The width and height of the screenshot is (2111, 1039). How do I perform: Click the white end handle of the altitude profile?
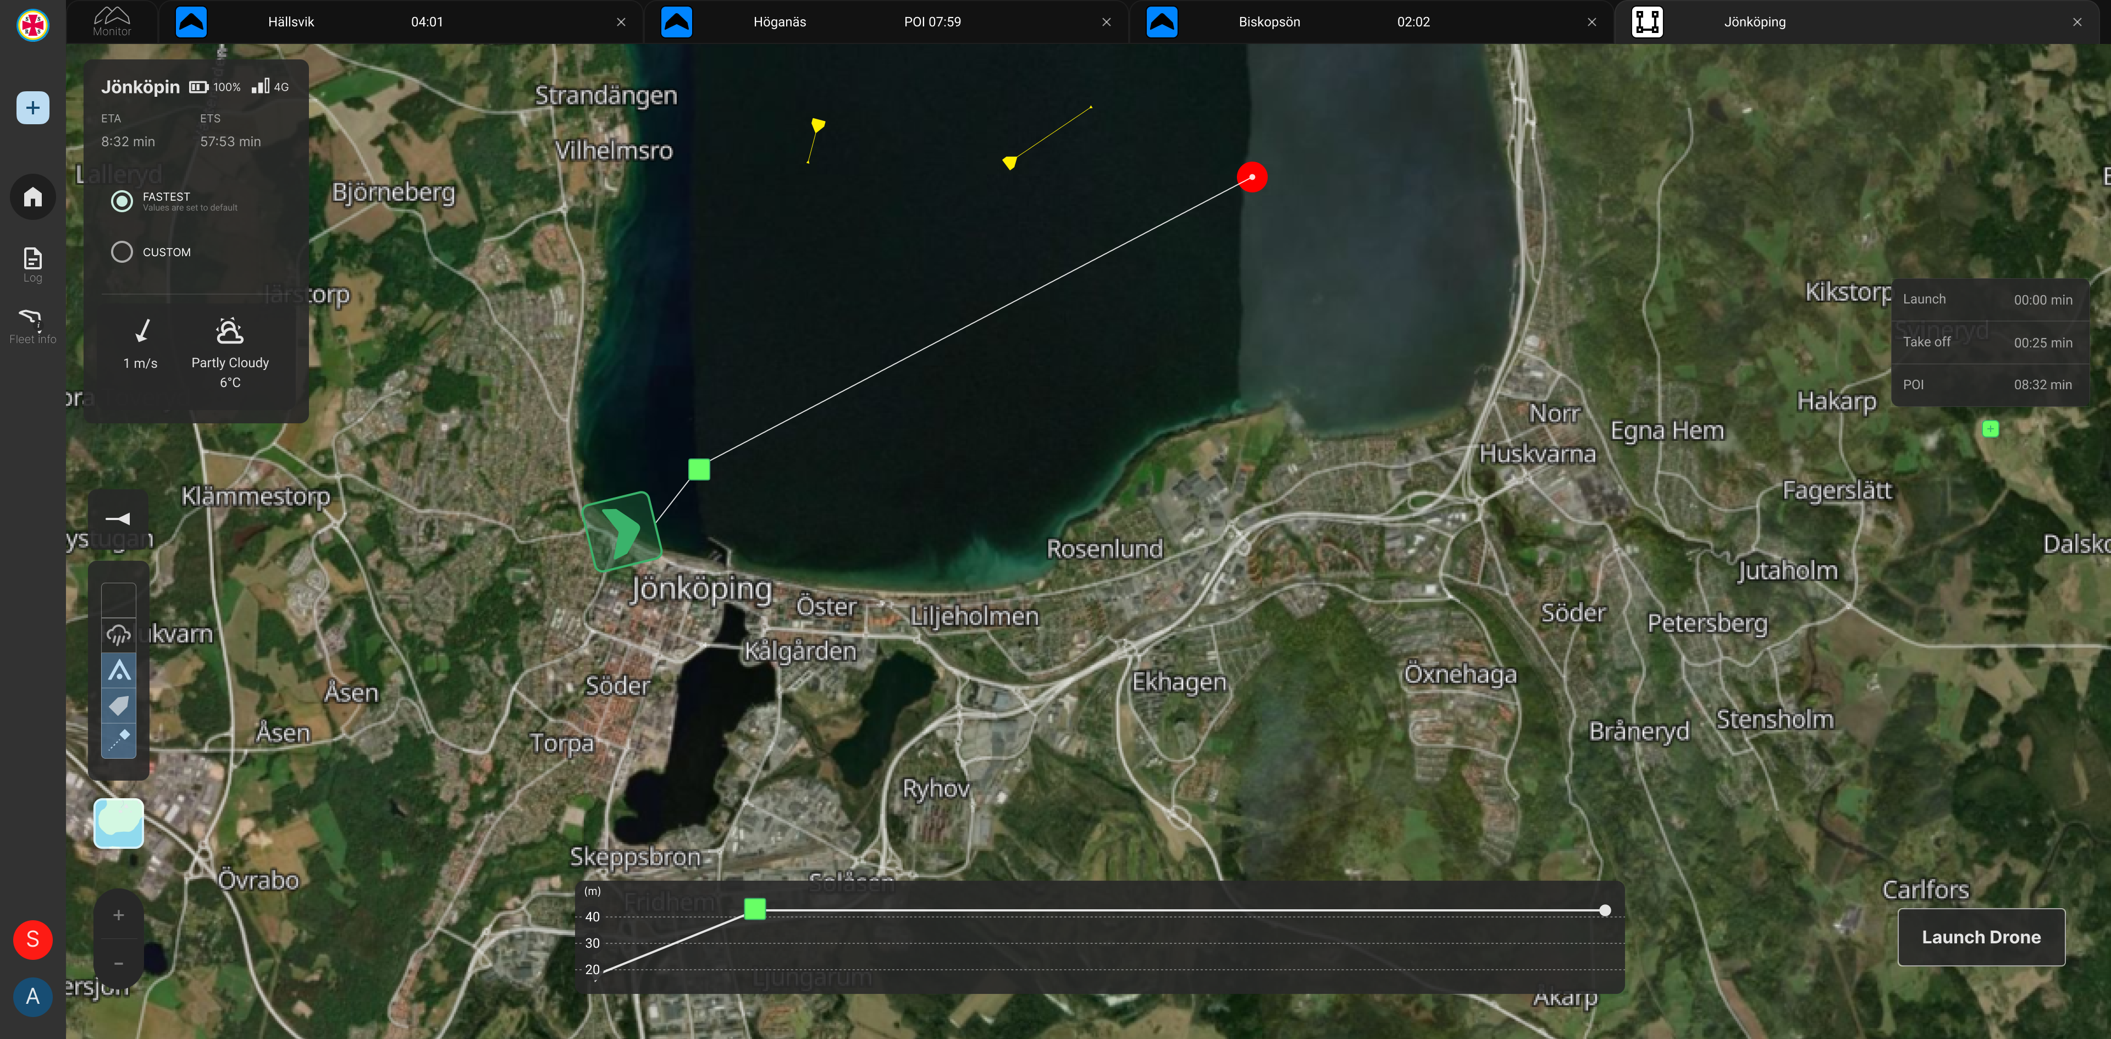pos(1605,910)
